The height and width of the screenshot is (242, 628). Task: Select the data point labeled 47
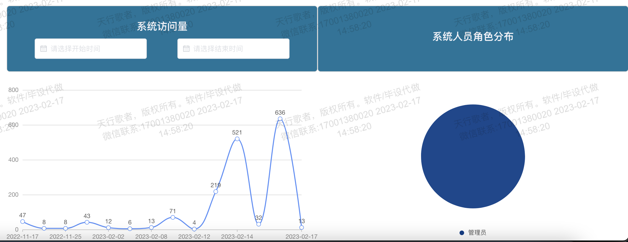22,221
